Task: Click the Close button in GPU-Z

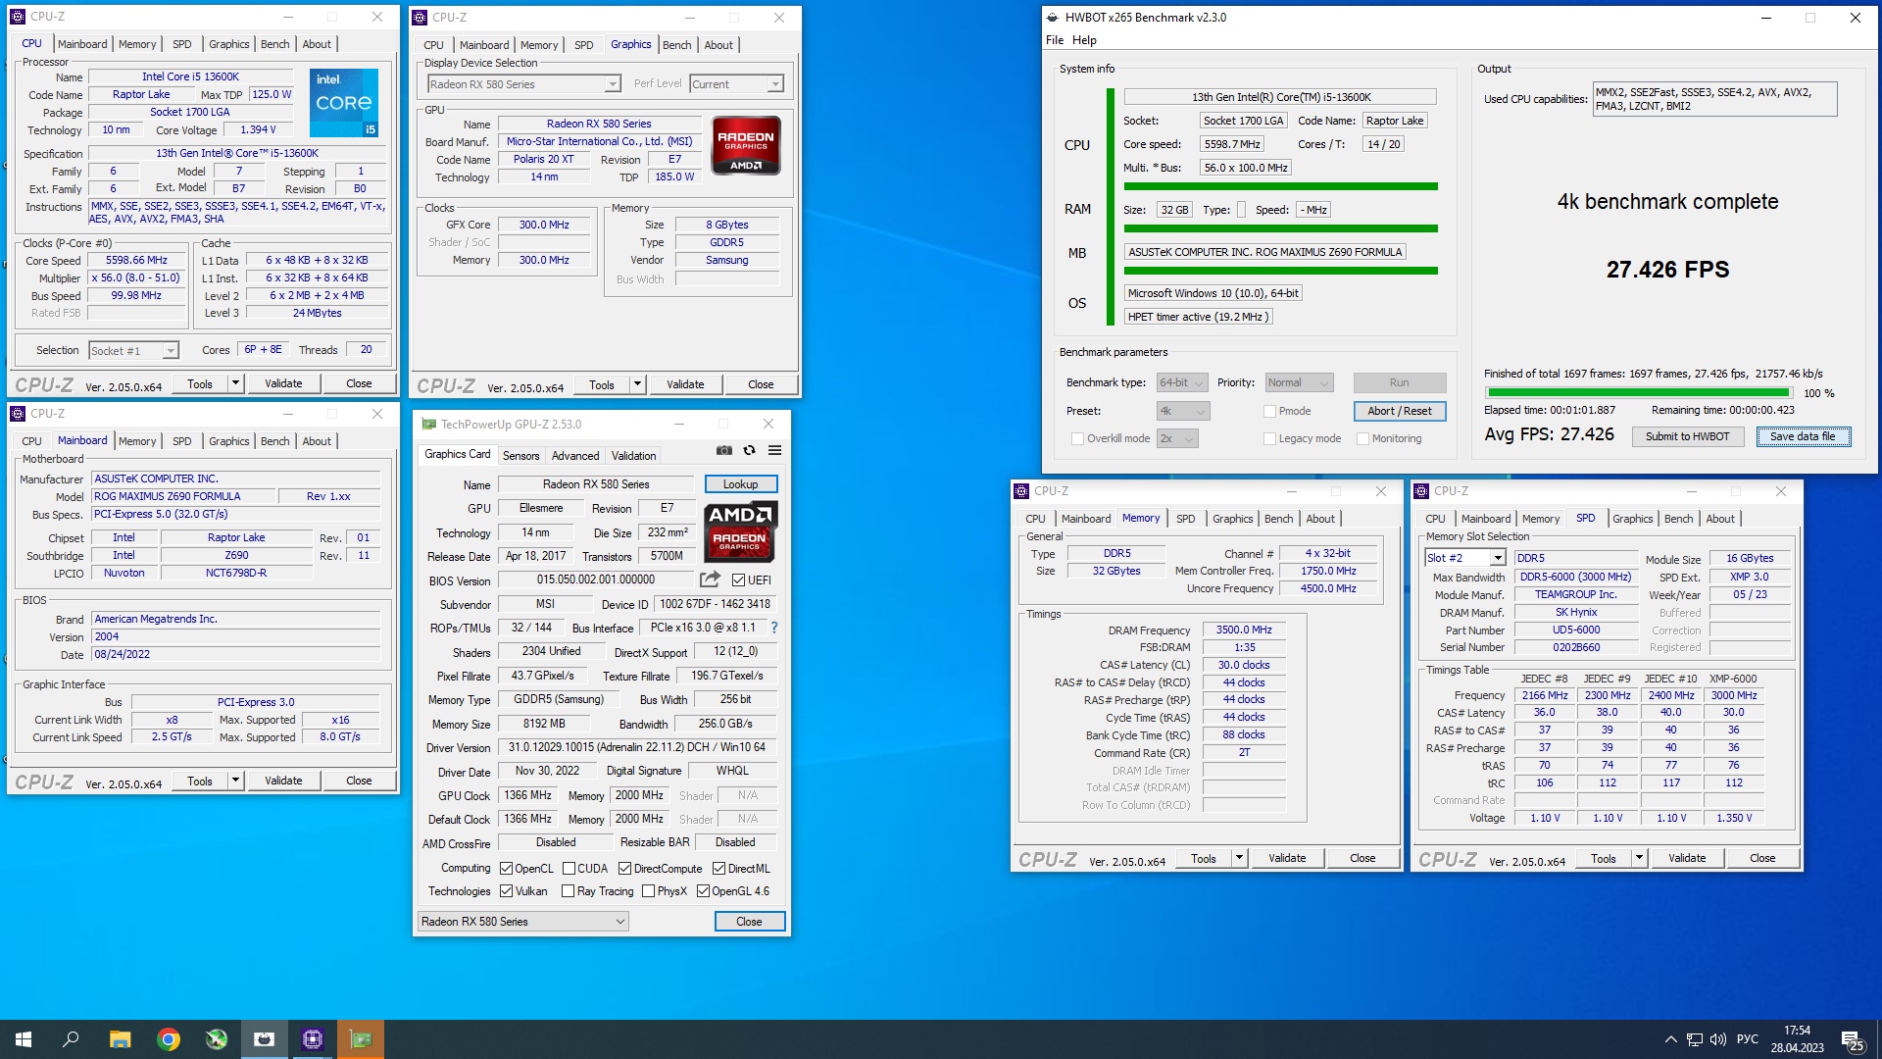Action: (749, 922)
